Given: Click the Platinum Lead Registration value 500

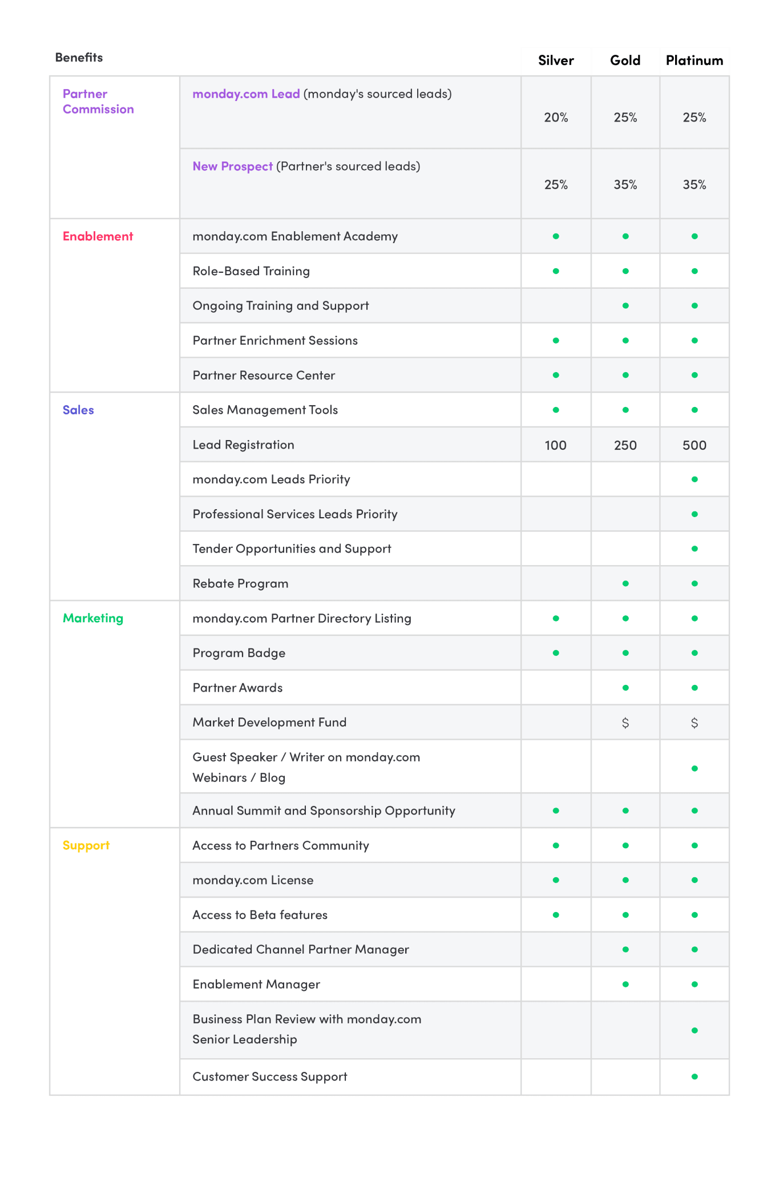Looking at the screenshot, I should (695, 445).
